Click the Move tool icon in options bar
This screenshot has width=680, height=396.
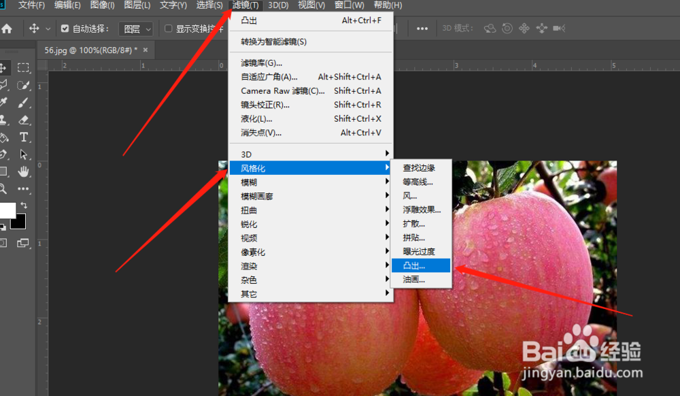(x=34, y=29)
